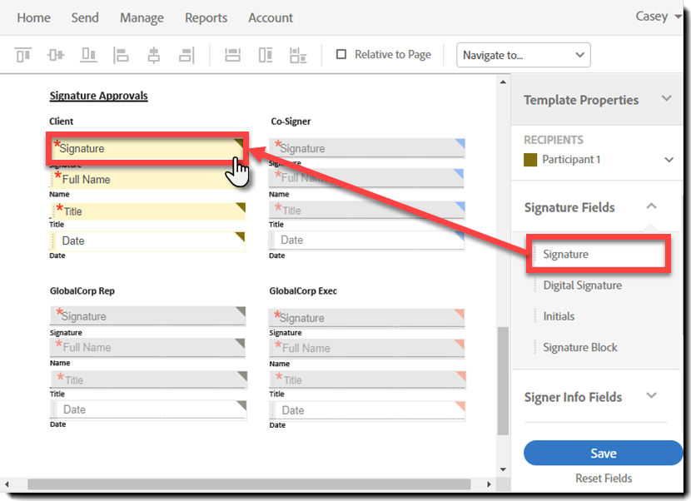Image resolution: width=691 pixels, height=501 pixels.
Task: Open the Reports tab
Action: [x=206, y=17]
